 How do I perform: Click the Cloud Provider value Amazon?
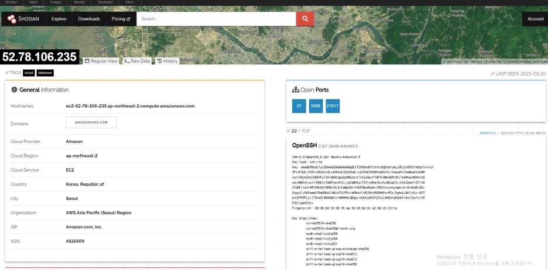74,142
